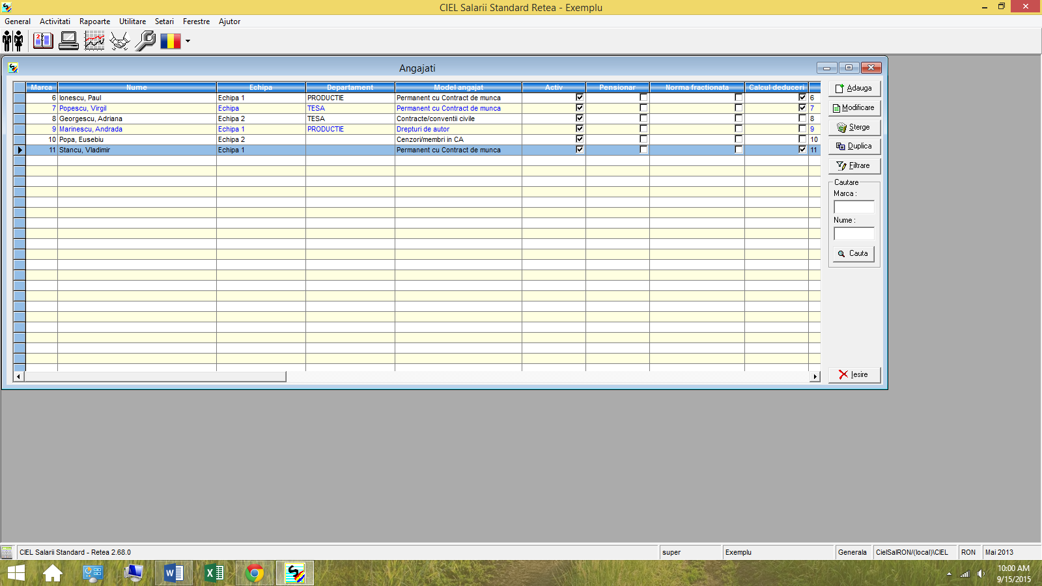Click the network signal tray icon
The width and height of the screenshot is (1042, 586).
coord(965,574)
